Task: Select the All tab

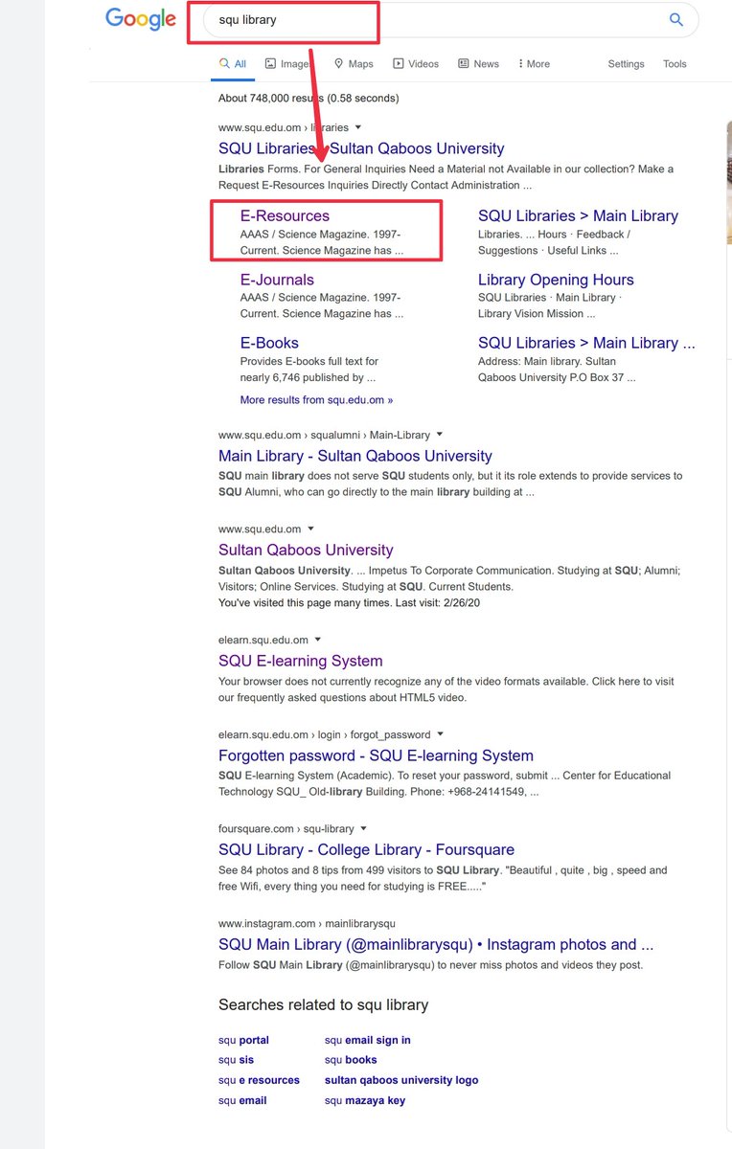Action: pos(233,64)
